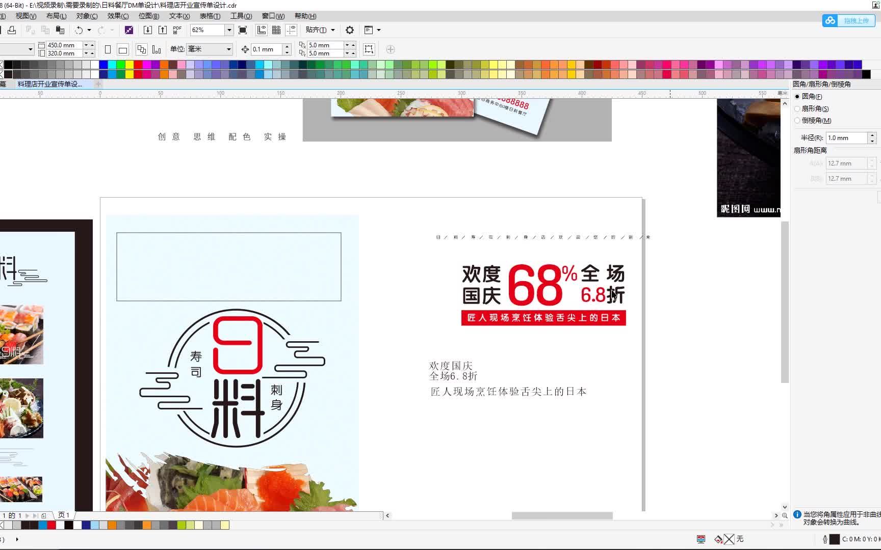Open the 单位 毫米 units dropdown
881x550 pixels.
tap(229, 49)
